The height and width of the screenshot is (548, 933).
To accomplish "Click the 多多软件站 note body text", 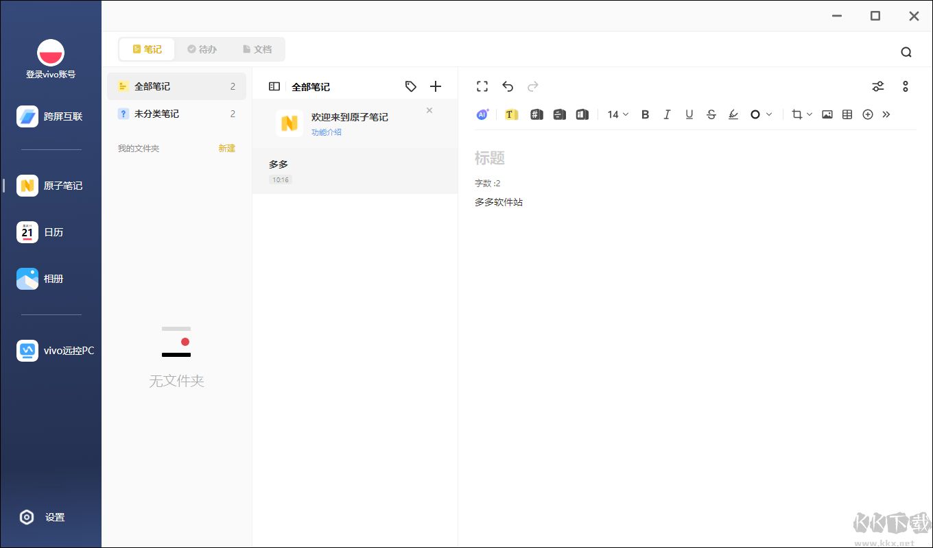I will (499, 202).
